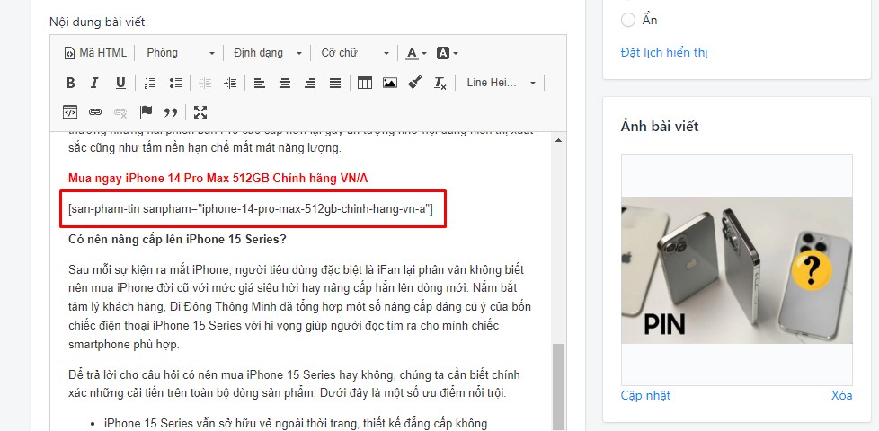Screen dimensions: 879x431
Task: Toggle bold formatting
Action: pyautogui.click(x=70, y=83)
